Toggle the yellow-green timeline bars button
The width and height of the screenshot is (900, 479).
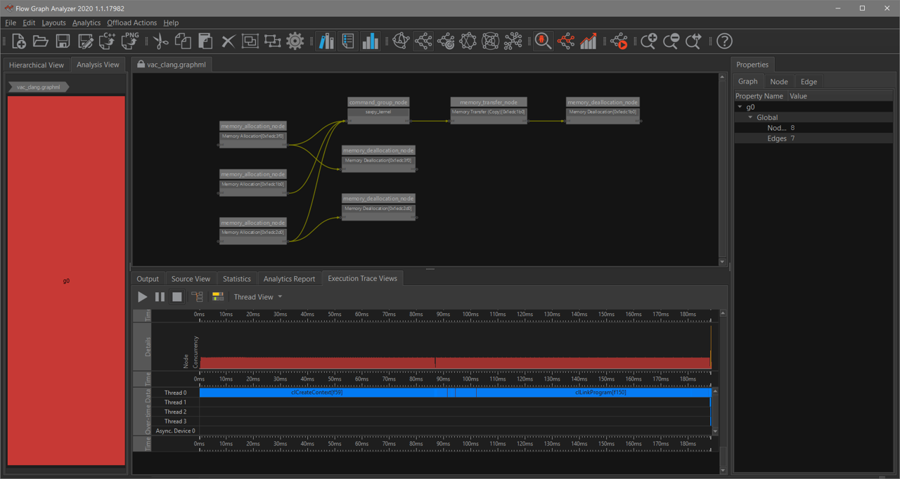click(218, 297)
